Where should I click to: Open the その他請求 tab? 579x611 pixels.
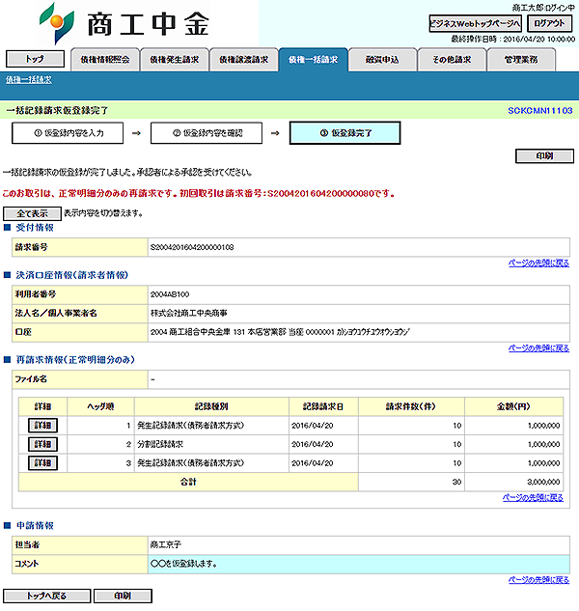(x=452, y=60)
